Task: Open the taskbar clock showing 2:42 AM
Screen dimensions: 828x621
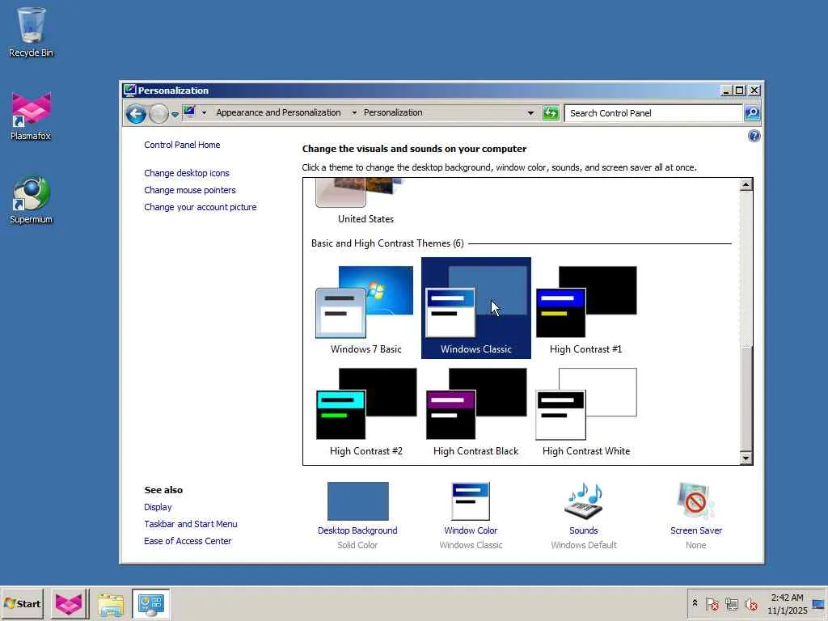Action: (x=787, y=604)
